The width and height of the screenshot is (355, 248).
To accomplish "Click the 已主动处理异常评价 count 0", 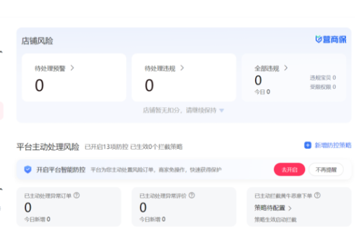I will click(143, 207).
